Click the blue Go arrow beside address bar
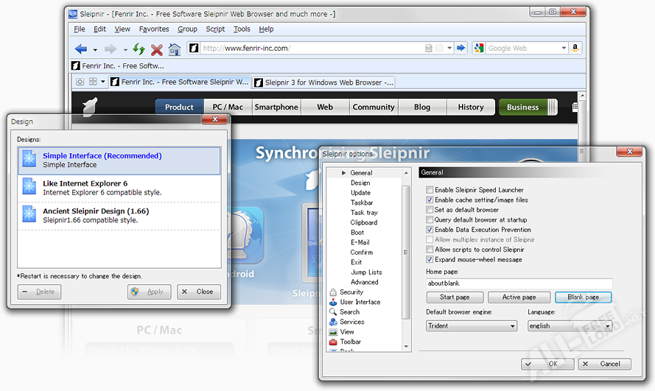 tap(461, 48)
